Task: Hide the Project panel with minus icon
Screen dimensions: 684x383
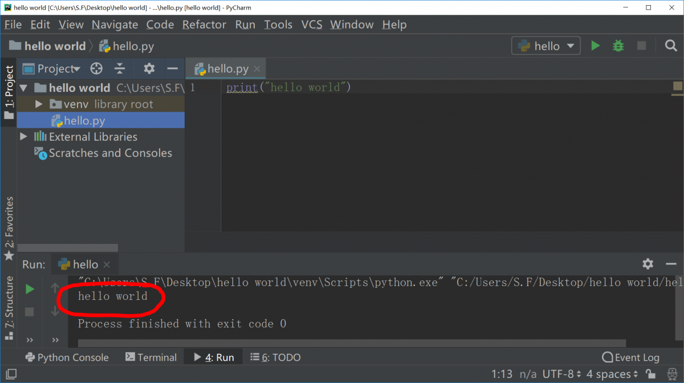Action: 172,68
